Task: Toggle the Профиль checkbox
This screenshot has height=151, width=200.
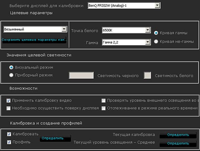Action: (9, 142)
